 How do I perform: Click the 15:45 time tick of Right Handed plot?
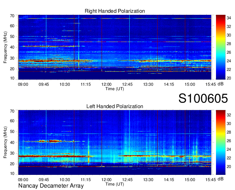click(x=210, y=84)
